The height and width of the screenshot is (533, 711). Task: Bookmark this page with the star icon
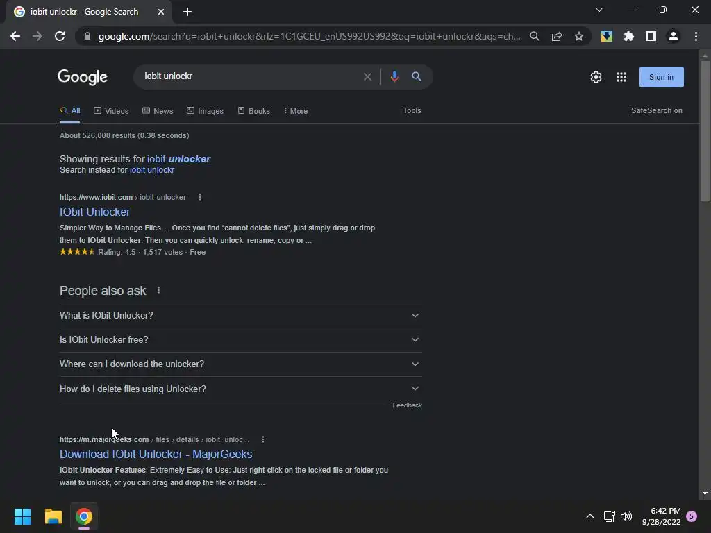(x=579, y=36)
